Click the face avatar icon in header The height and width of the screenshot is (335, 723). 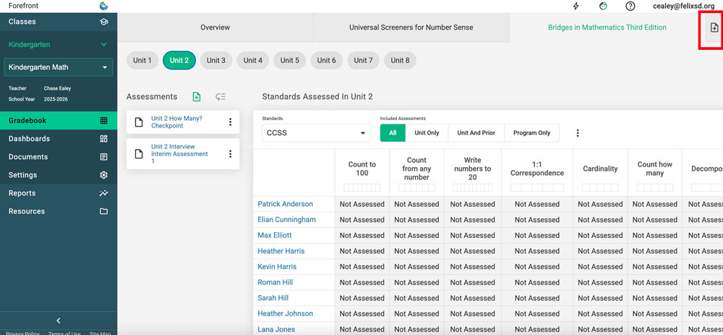603,6
